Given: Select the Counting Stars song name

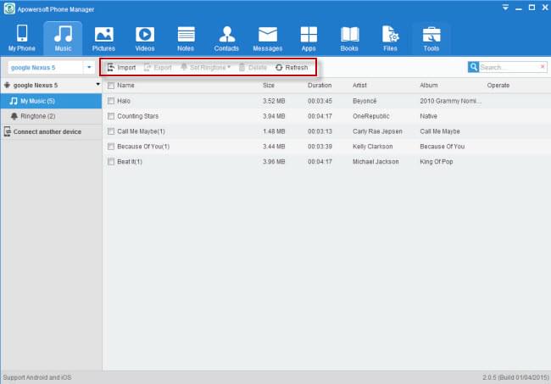Looking at the screenshot, I should (137, 116).
